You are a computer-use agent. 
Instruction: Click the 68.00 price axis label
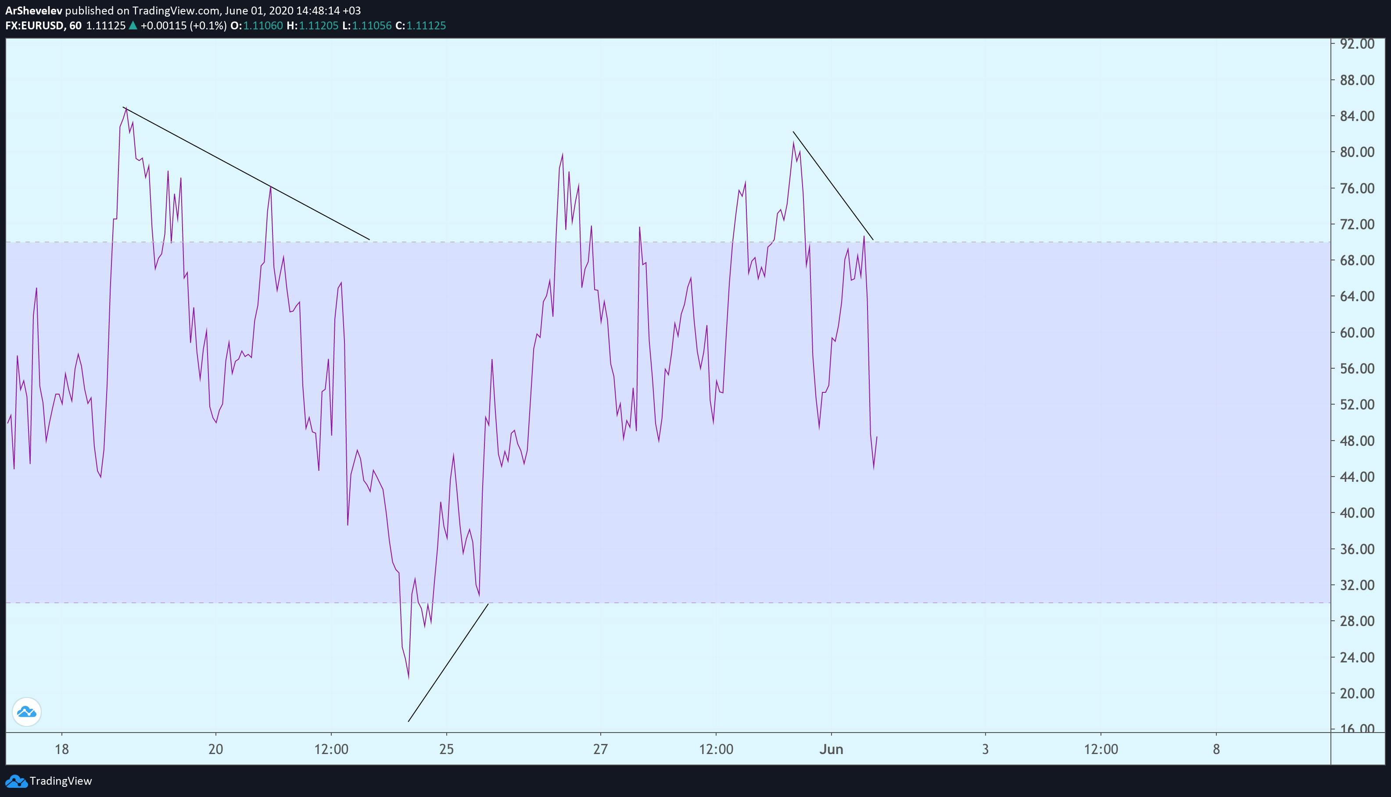1357,260
